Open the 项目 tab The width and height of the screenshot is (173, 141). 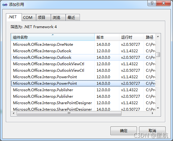click(43, 18)
